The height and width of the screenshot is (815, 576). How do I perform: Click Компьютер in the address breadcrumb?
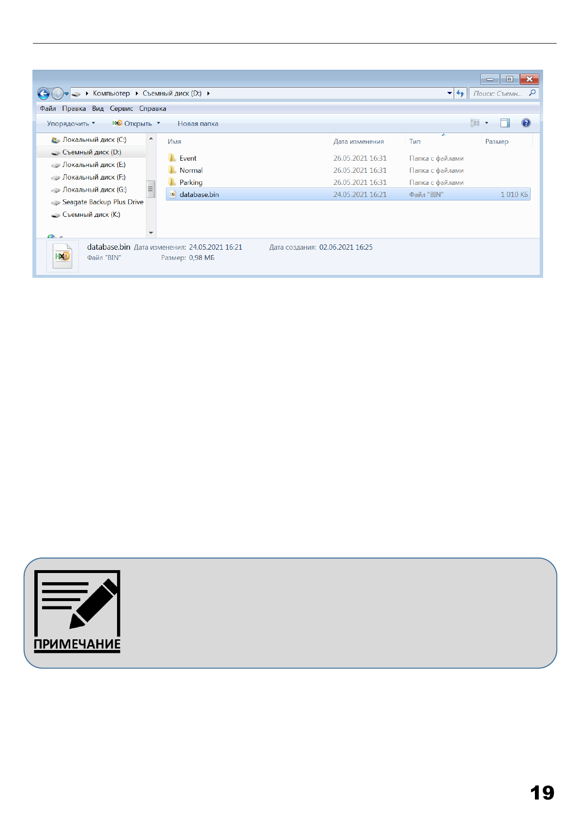coord(111,93)
